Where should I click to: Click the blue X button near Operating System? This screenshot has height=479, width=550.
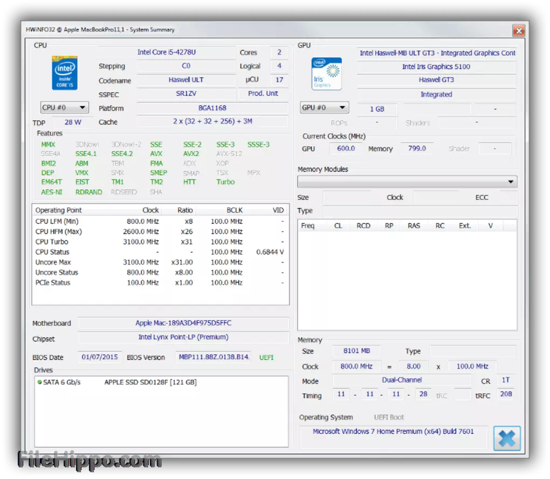(x=507, y=438)
